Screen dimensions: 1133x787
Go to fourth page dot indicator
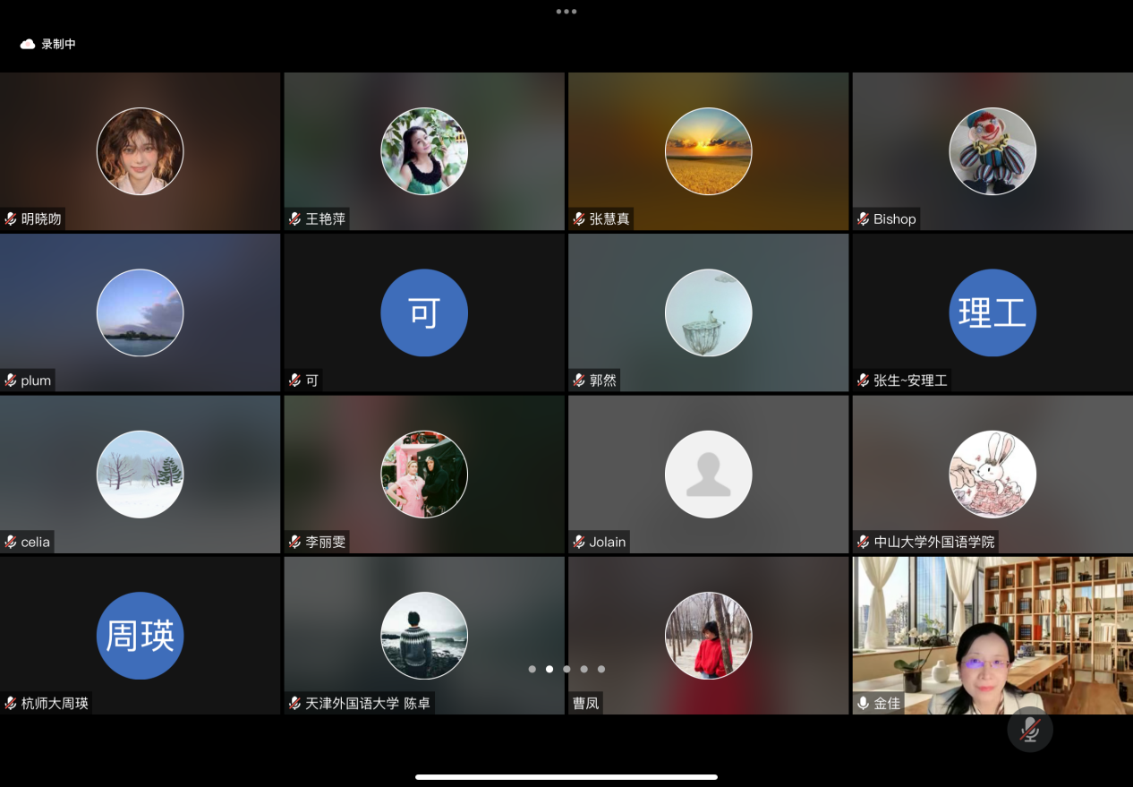pyautogui.click(x=584, y=669)
